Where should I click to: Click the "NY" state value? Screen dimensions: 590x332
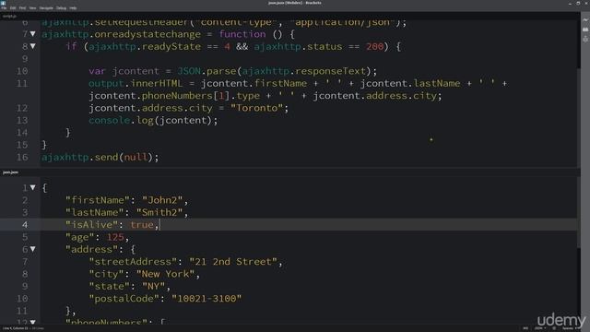pyautogui.click(x=154, y=287)
